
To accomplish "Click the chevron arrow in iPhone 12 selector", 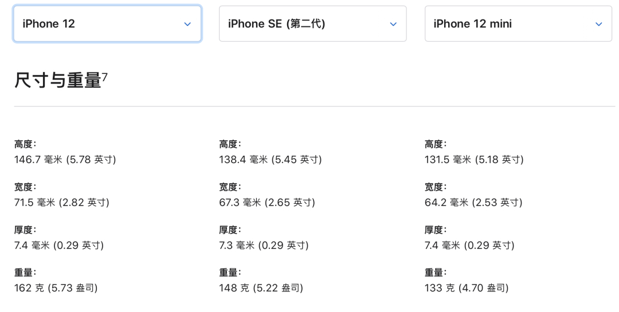I will 187,24.
